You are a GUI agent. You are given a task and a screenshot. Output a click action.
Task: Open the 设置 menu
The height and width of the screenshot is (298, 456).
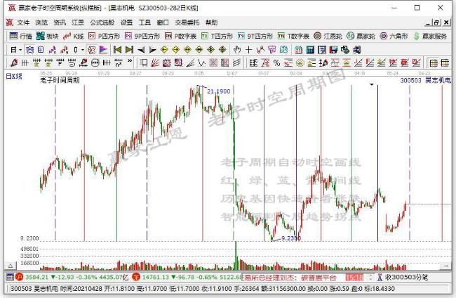coord(126,22)
